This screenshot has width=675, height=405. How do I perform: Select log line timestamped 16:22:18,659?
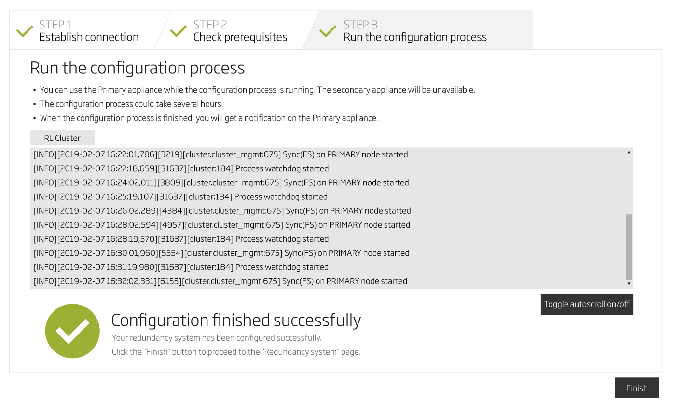click(x=181, y=168)
